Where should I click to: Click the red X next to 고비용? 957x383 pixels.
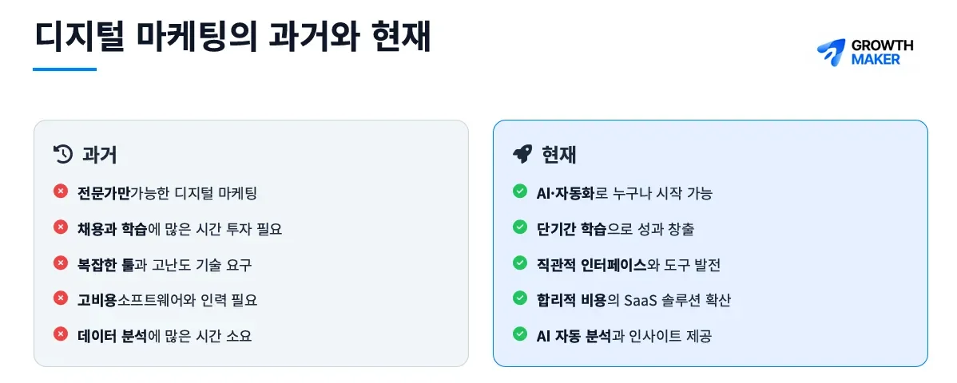click(x=60, y=298)
